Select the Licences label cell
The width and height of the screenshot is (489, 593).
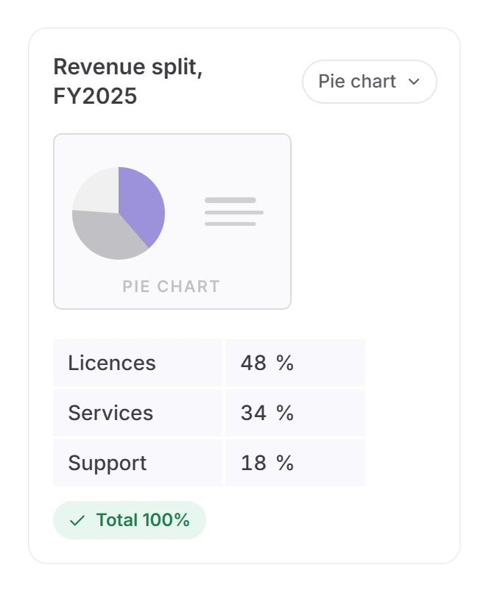tap(138, 363)
